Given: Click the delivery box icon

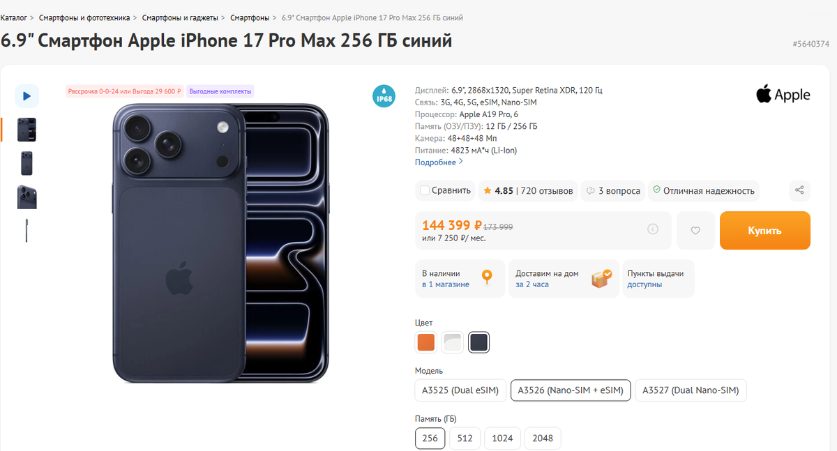Looking at the screenshot, I should 601,277.
